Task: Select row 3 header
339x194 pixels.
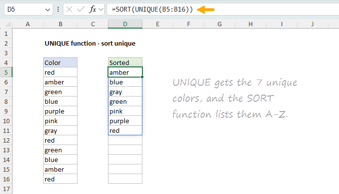Action: click(x=6, y=53)
